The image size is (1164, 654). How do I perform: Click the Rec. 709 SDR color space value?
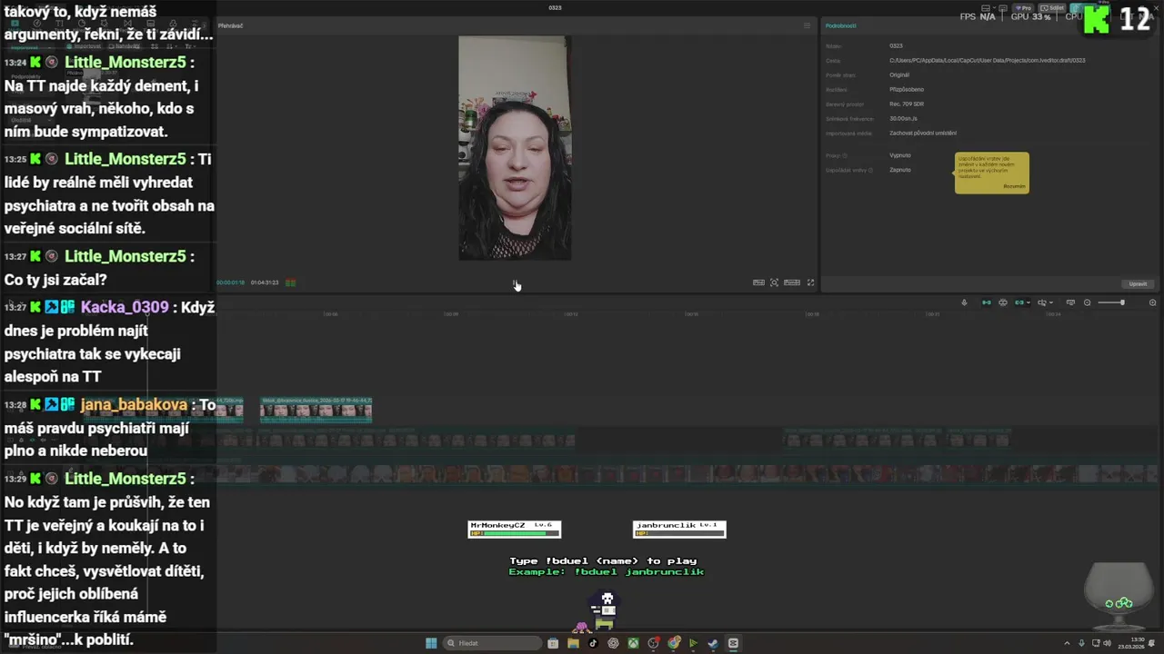tap(908, 104)
